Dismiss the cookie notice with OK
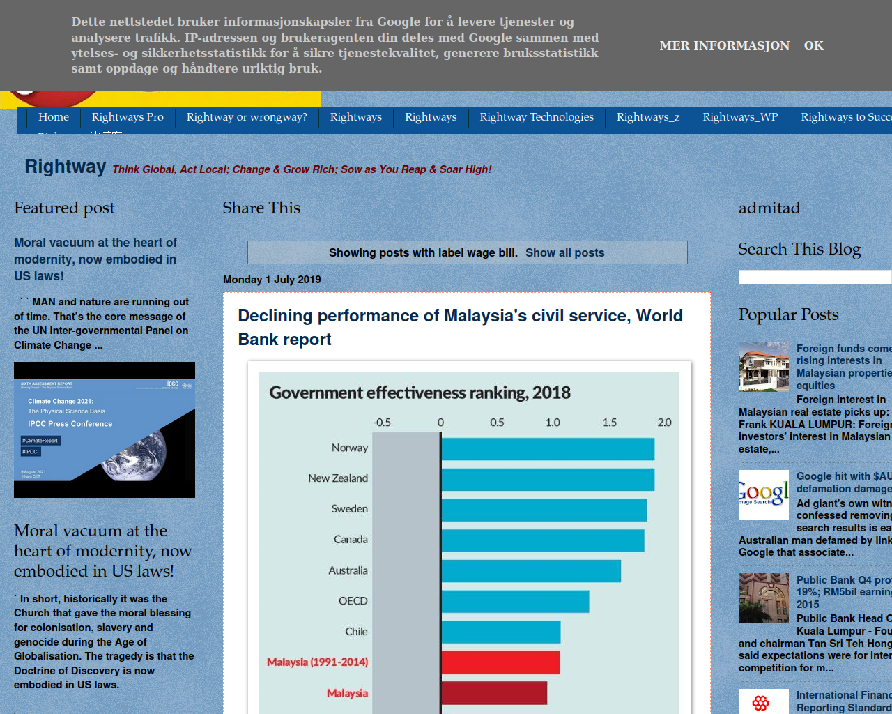This screenshot has height=714, width=892. [x=813, y=45]
